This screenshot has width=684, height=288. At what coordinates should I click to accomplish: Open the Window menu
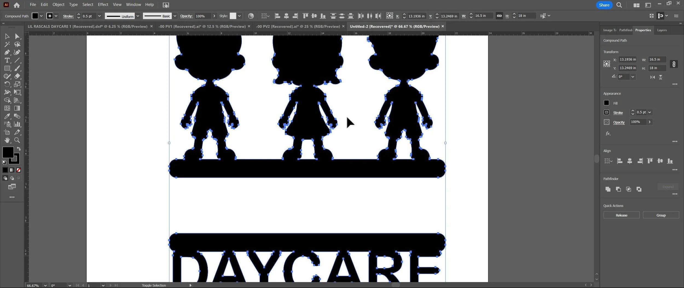point(133,5)
